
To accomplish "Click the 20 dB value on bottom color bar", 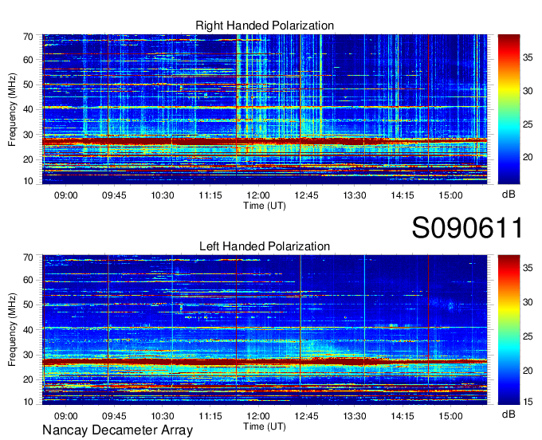I will 528,371.
